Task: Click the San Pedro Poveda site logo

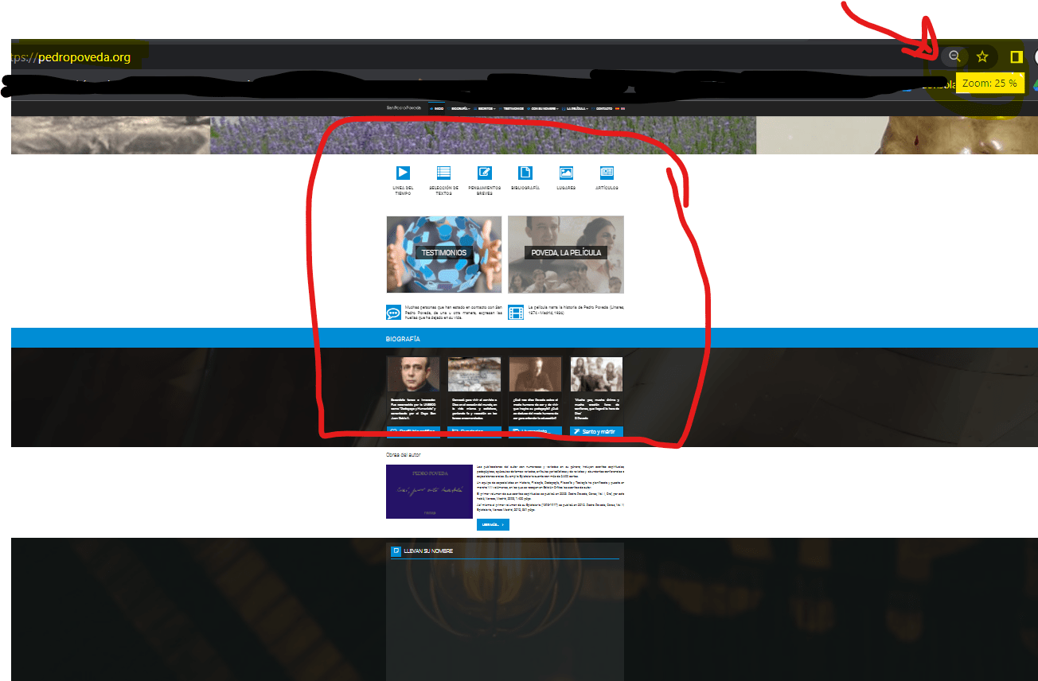Action: pyautogui.click(x=404, y=108)
